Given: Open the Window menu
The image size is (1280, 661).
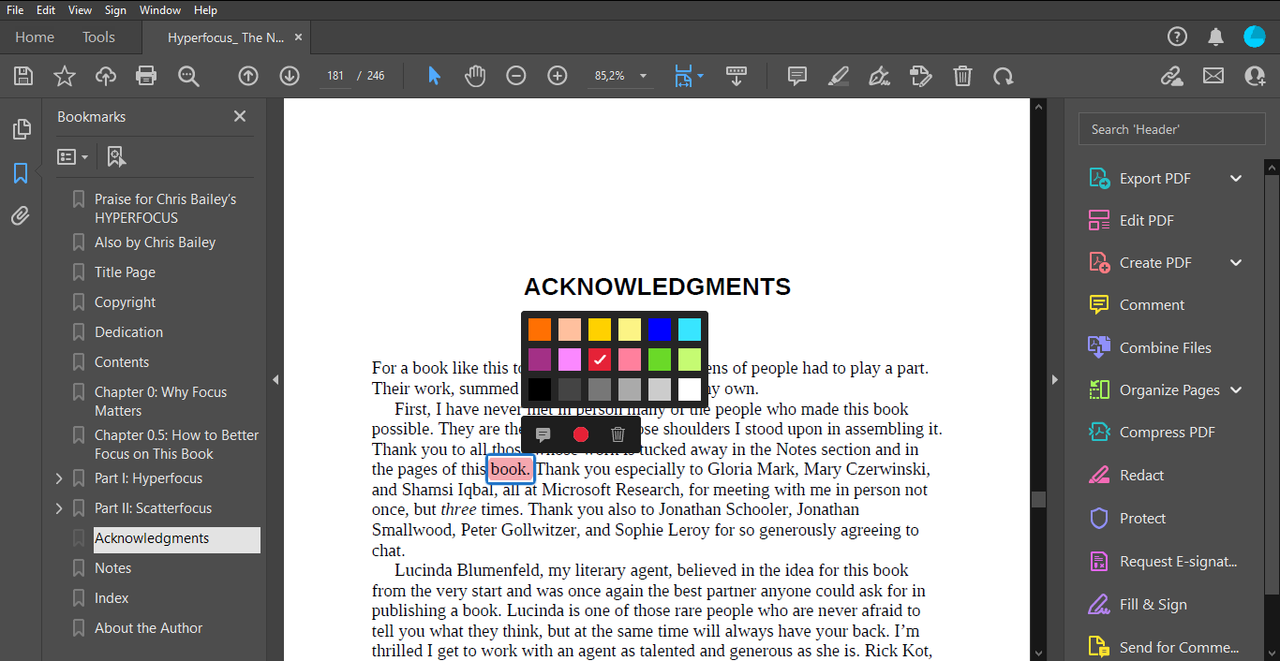Looking at the screenshot, I should tap(160, 9).
